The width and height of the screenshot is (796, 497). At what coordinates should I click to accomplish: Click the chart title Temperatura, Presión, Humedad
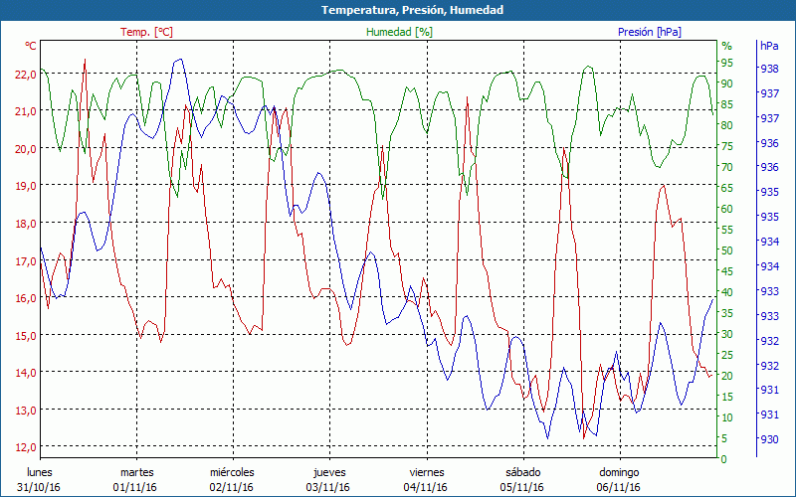[398, 10]
